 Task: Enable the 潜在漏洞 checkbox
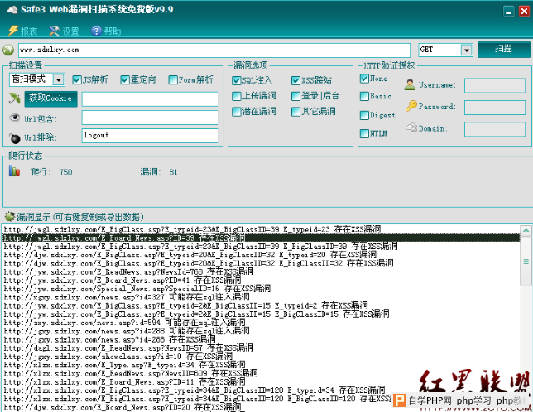pyautogui.click(x=236, y=112)
